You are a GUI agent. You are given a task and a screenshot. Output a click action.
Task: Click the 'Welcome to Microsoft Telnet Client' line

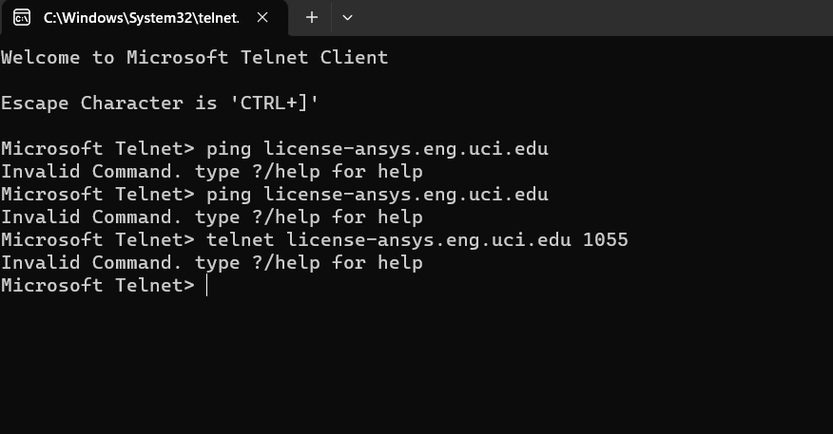(194, 57)
